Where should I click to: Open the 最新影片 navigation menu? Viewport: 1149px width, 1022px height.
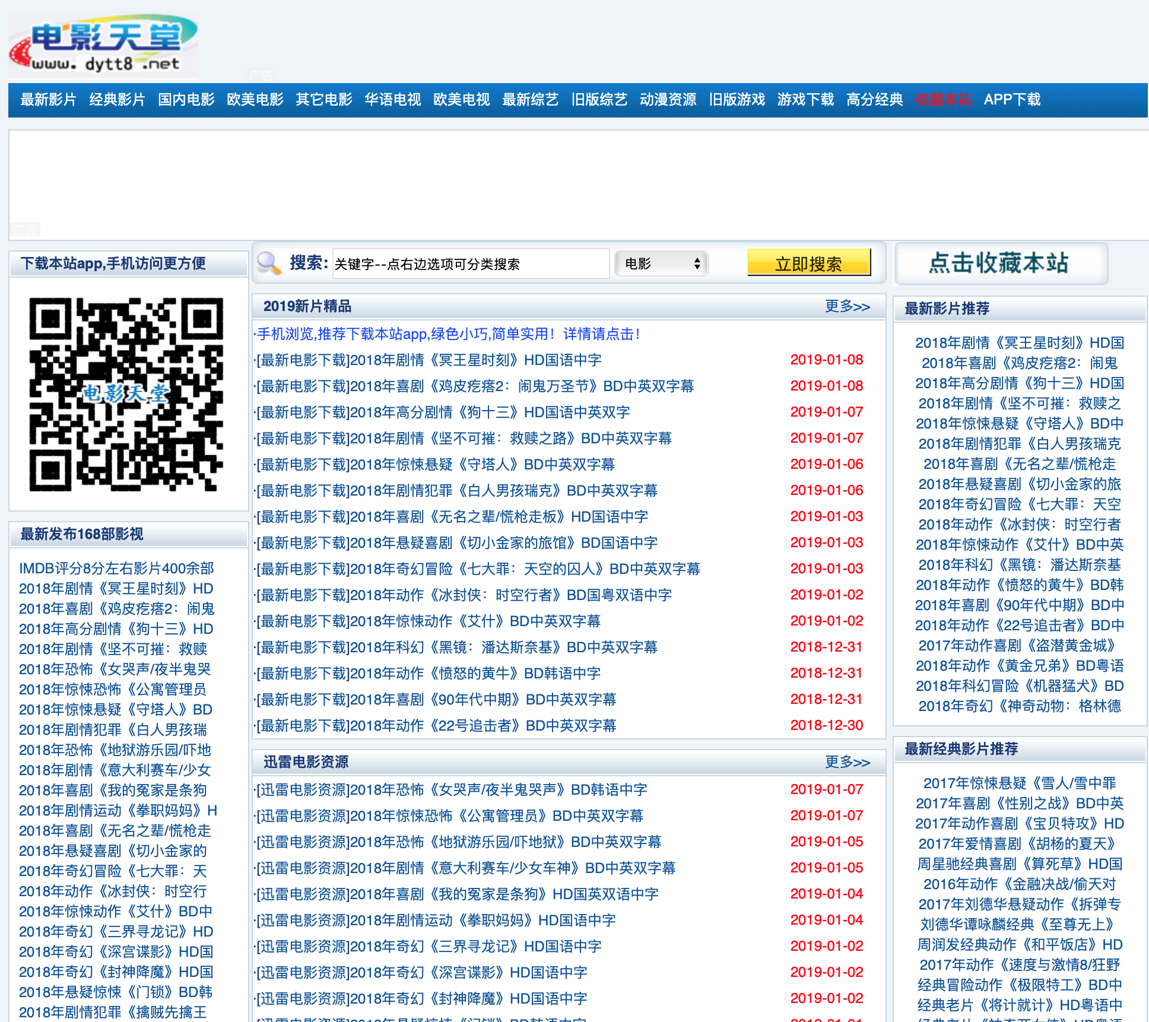pos(48,100)
